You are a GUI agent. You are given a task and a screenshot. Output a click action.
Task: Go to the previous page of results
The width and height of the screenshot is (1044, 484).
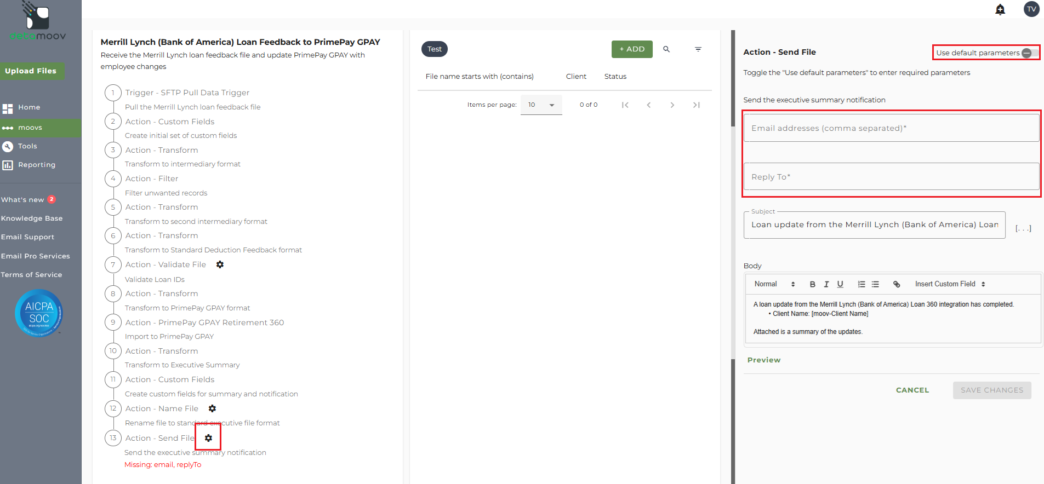click(x=649, y=105)
